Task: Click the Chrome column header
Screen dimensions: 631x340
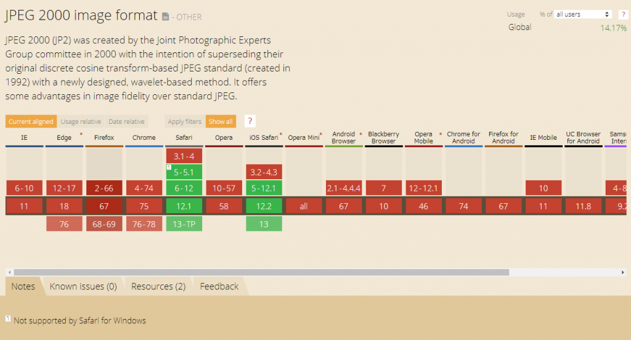Action: (x=144, y=137)
